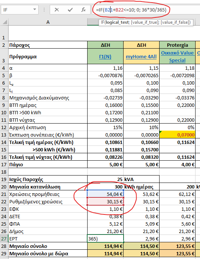The height and width of the screenshot is (259, 200).
Task: Open Insert Function fx dialog
Action: [x=83, y=10]
